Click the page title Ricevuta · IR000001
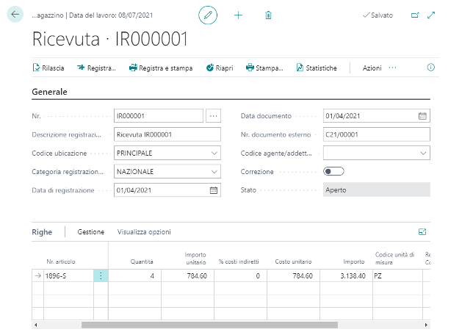 110,39
